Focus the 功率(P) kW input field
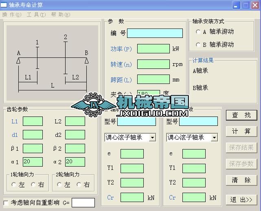This screenshot has height=211, width=261. pos(154,49)
